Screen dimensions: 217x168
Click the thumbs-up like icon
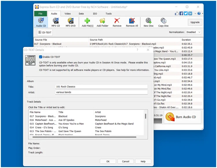177,13
